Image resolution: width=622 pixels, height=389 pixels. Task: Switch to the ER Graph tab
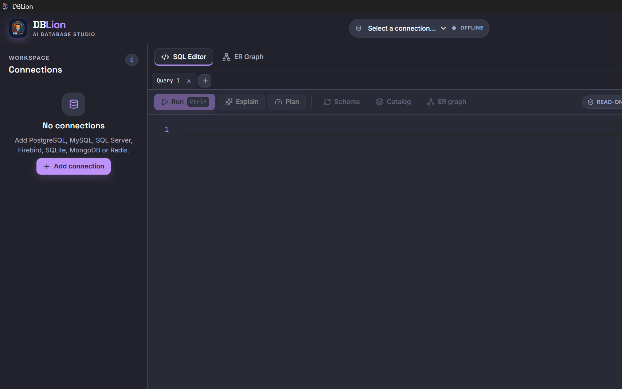(x=243, y=57)
